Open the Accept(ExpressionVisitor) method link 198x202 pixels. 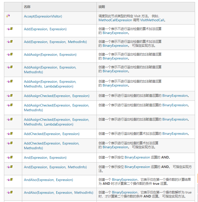[43, 16]
